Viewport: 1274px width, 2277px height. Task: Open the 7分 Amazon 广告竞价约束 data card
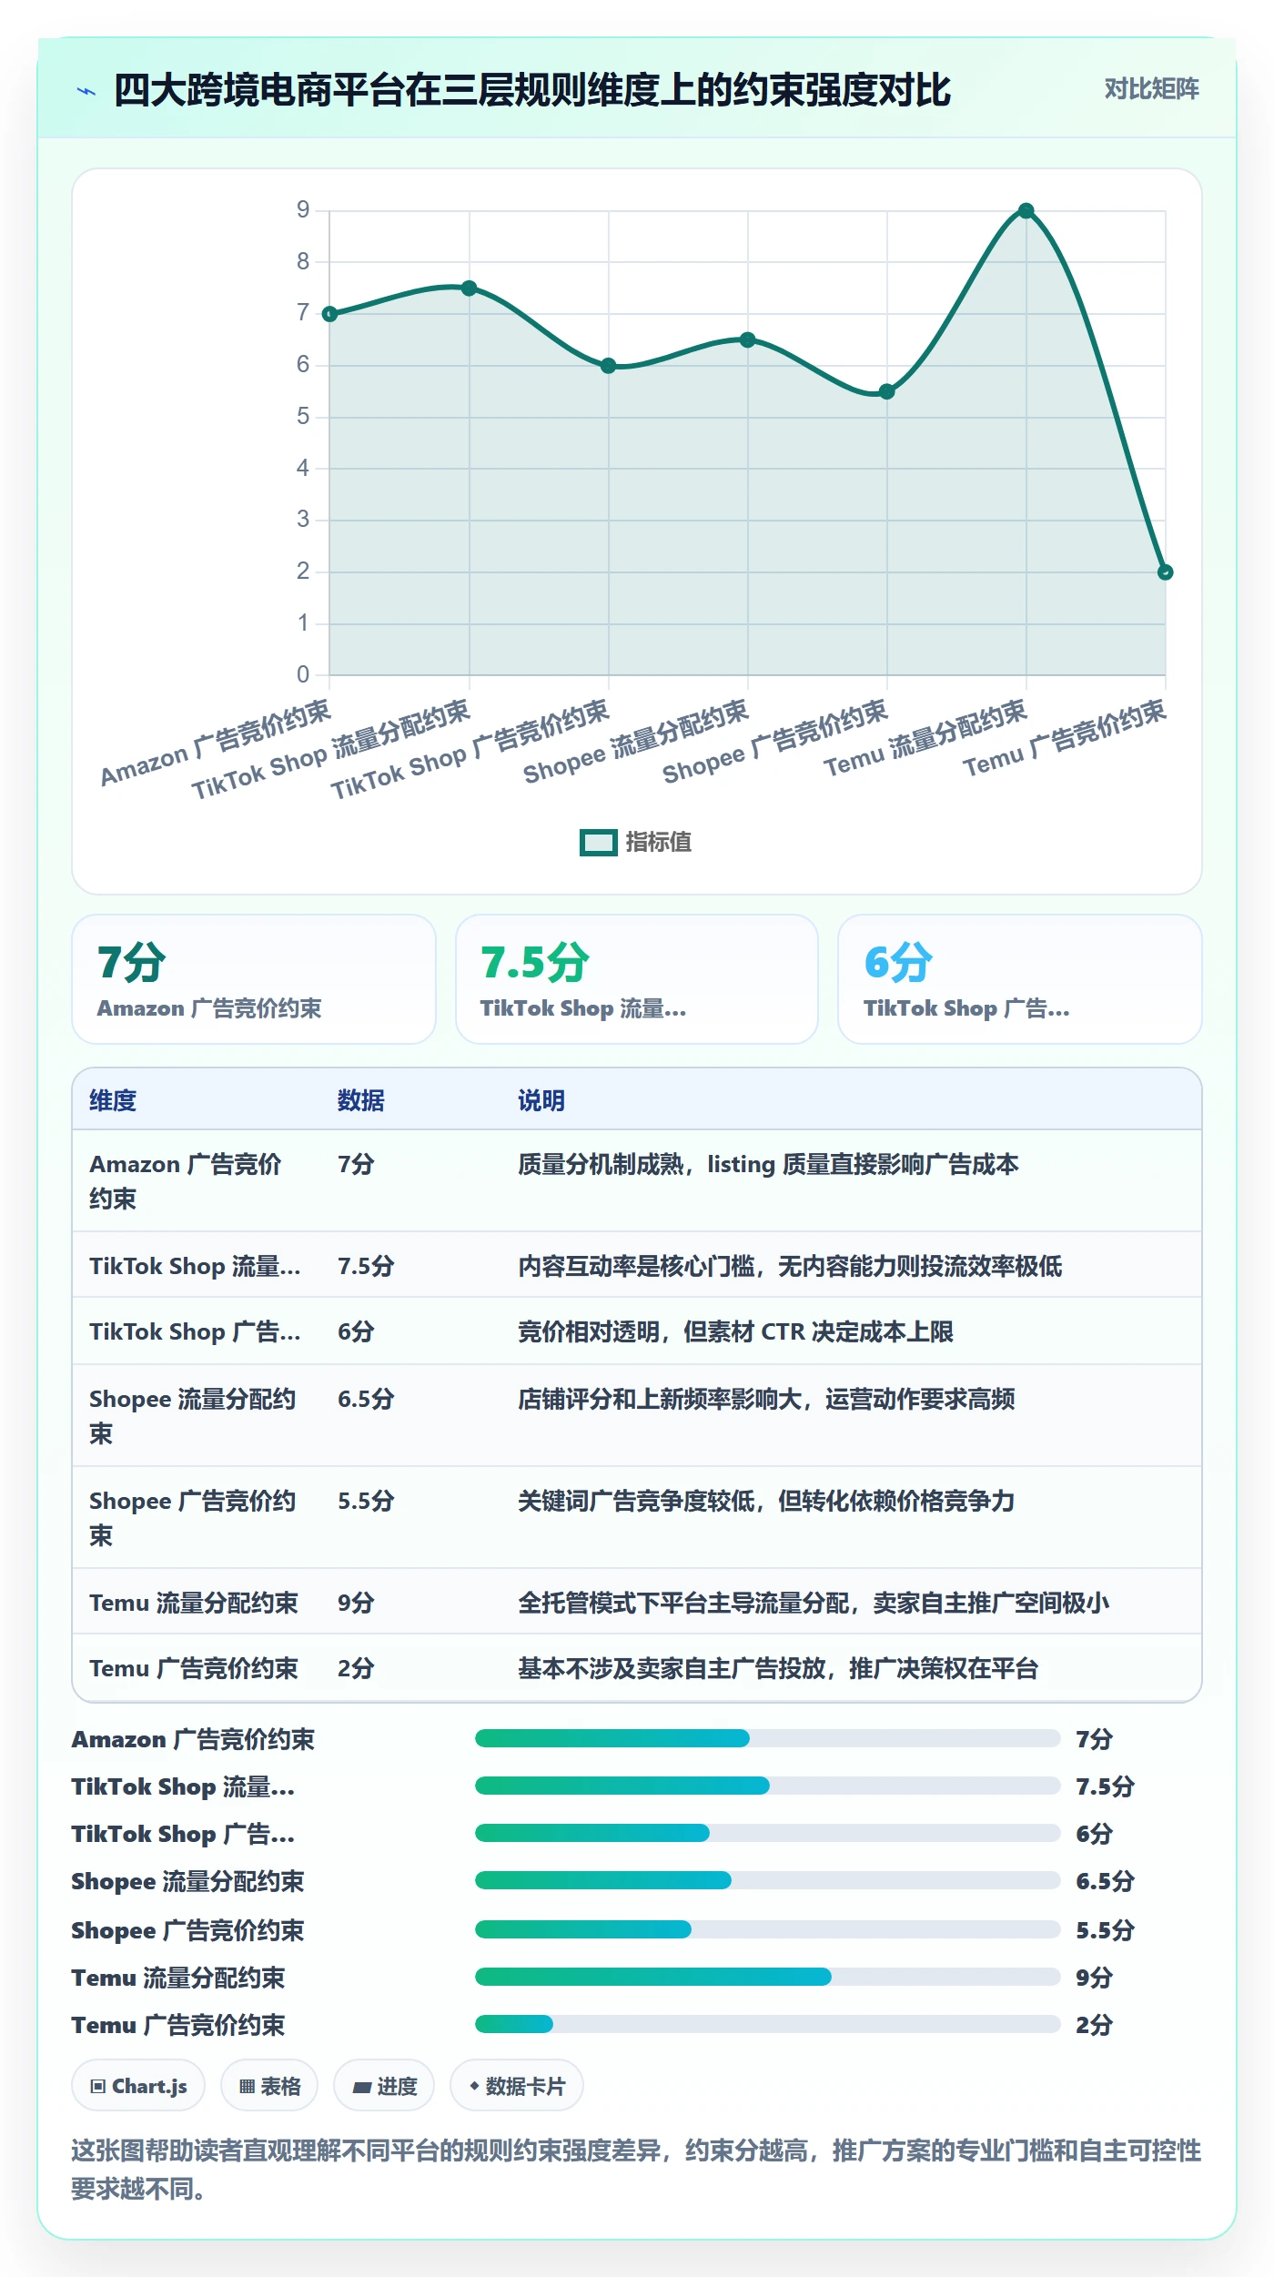254,979
